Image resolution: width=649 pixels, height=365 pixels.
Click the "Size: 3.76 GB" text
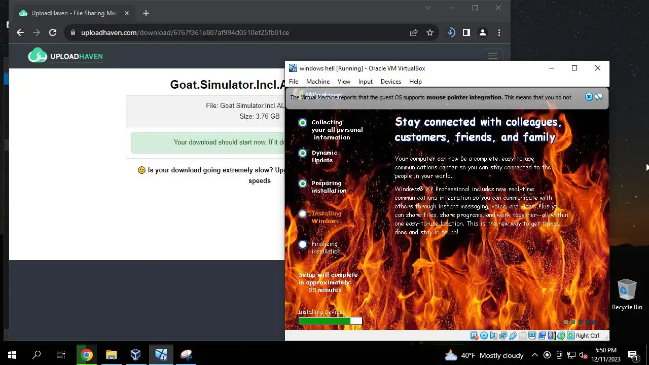click(260, 116)
